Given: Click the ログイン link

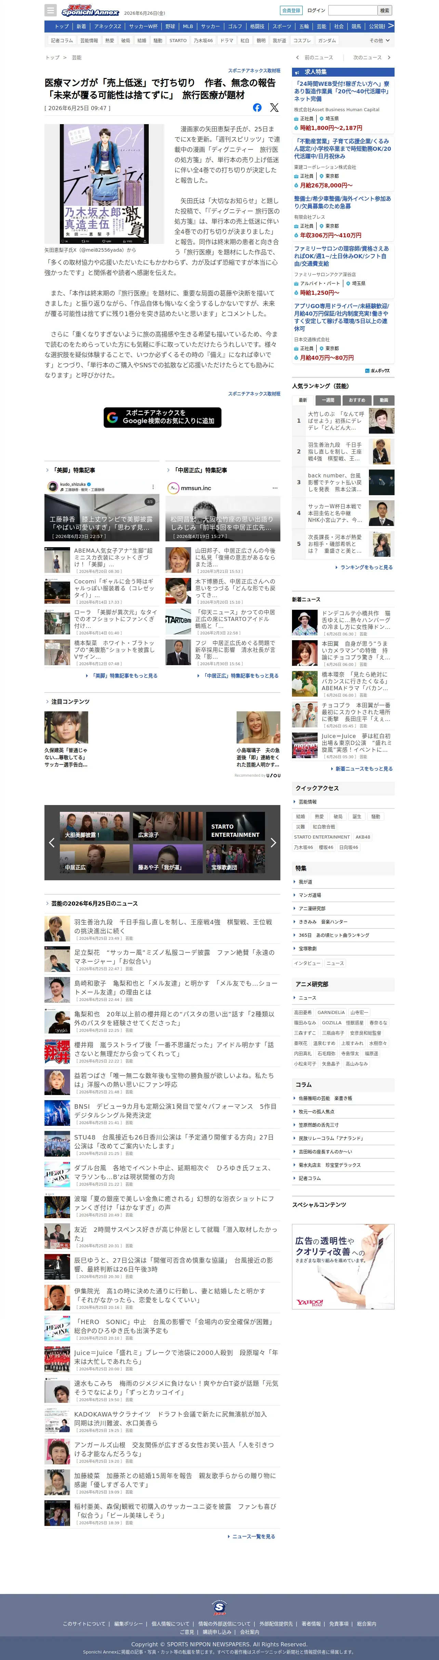Looking at the screenshot, I should tap(316, 10).
